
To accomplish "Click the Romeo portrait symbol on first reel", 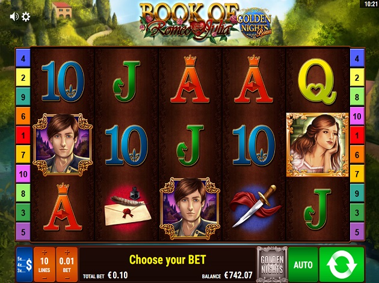I will (63, 145).
